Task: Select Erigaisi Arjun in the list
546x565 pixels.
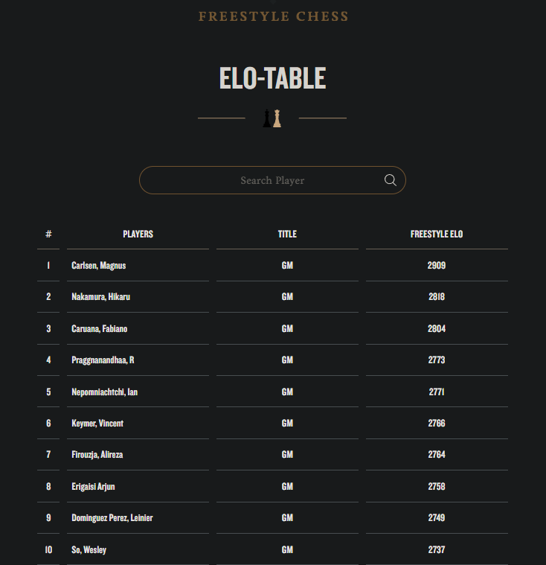Action: [x=93, y=486]
